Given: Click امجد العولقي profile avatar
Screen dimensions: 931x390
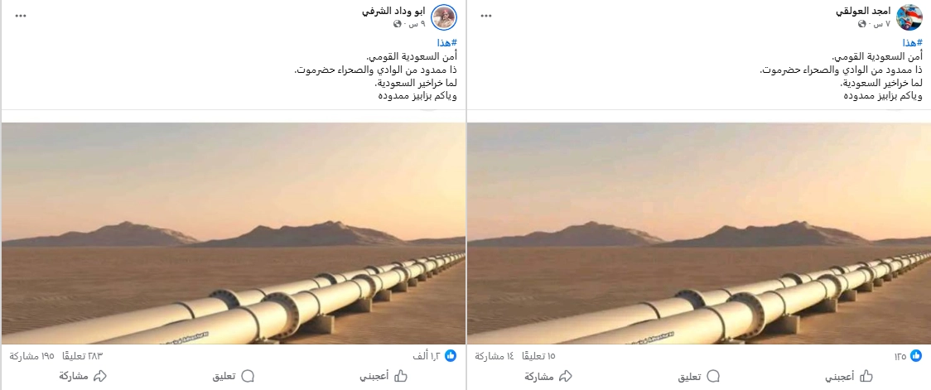Looking at the screenshot, I should point(909,17).
